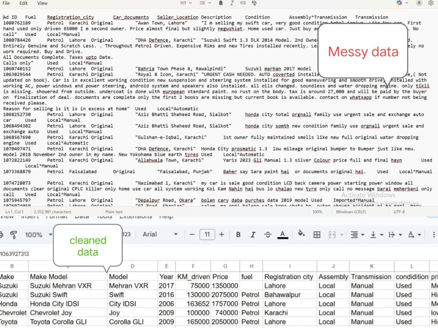Select the 'Registration city' header cell
This screenshot has height=328, width=438.
(290, 277)
